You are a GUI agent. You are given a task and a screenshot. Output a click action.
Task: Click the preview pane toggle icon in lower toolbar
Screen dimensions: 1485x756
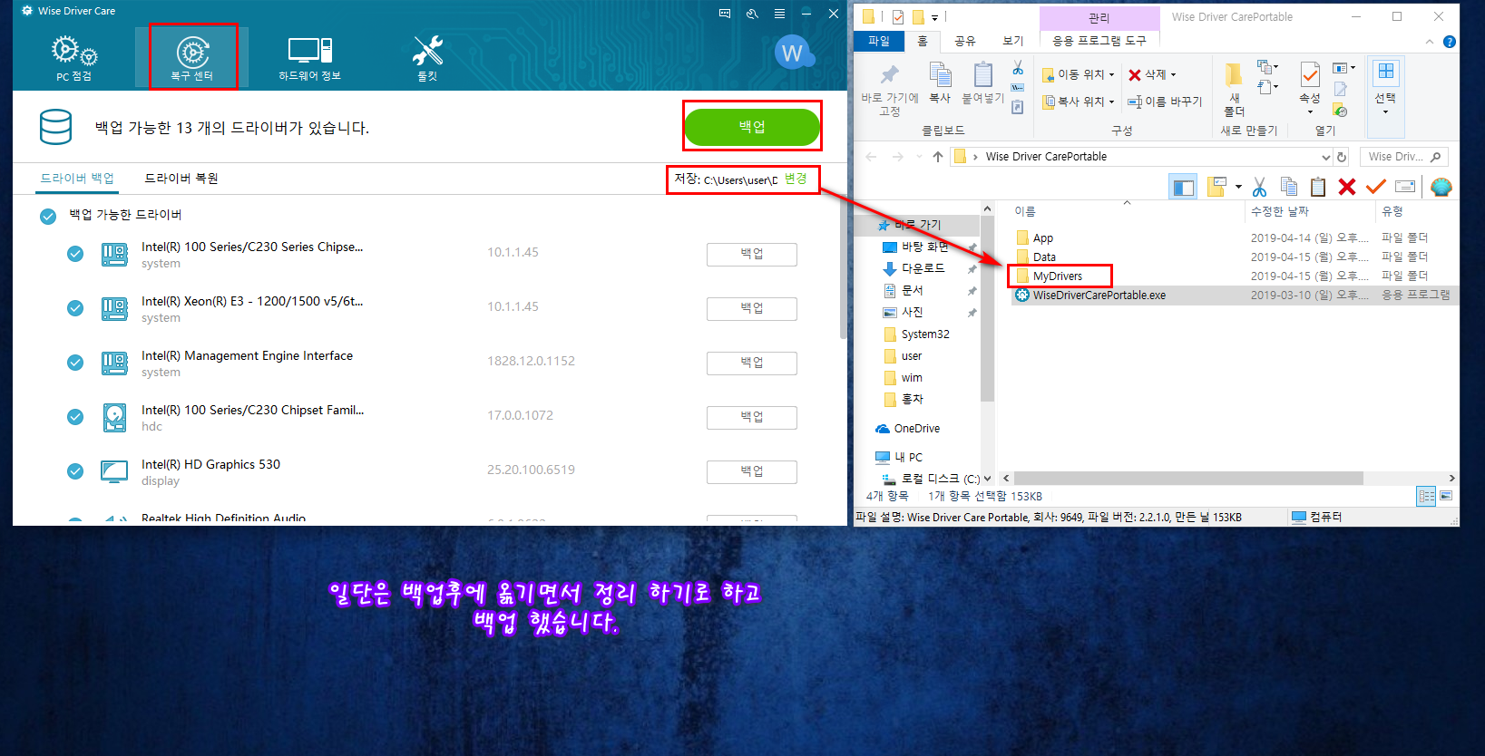pyautogui.click(x=1183, y=187)
